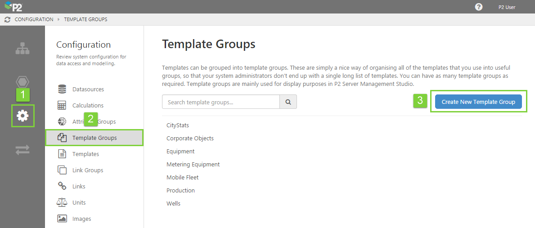Open the P2 User account menu
This screenshot has height=228, width=535.
[x=507, y=7]
